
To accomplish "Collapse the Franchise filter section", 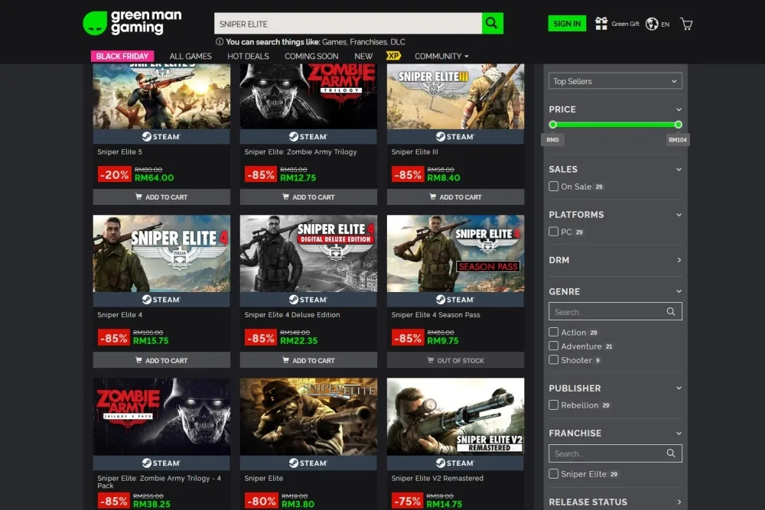I will coord(679,433).
